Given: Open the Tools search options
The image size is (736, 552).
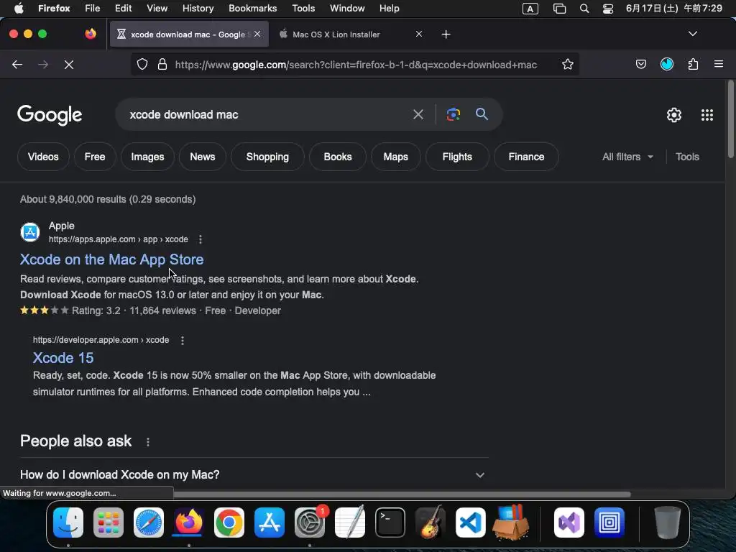Looking at the screenshot, I should coord(687,157).
